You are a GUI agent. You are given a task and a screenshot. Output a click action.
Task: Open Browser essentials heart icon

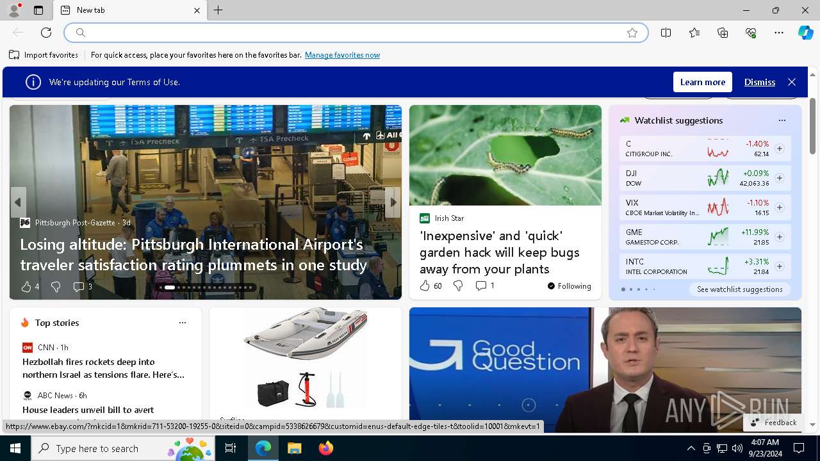pyautogui.click(x=751, y=33)
